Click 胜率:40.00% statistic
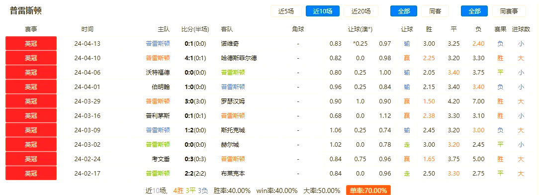The height and width of the screenshot is (195, 539). (232, 191)
